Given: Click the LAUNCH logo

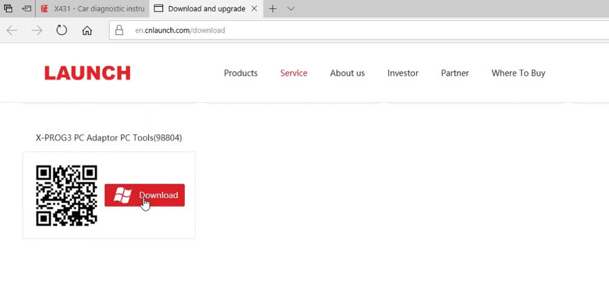Looking at the screenshot, I should pyautogui.click(x=87, y=73).
